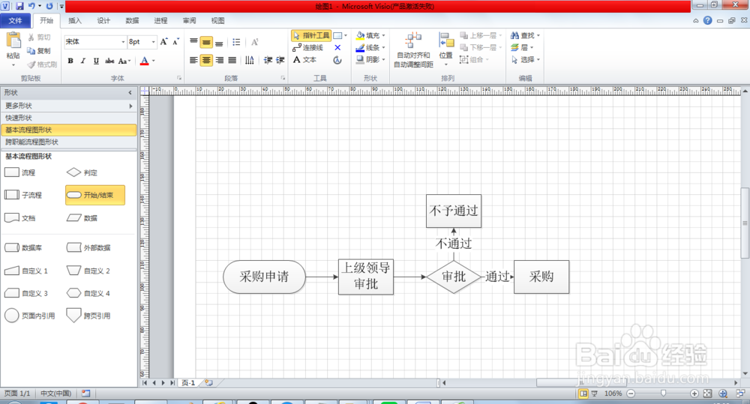The image size is (750, 404).
Task: Switch to the Review (审阅) tab
Action: tap(190, 20)
